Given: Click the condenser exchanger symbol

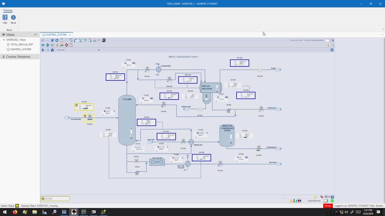Looking at the screenshot, I should [x=159, y=69].
